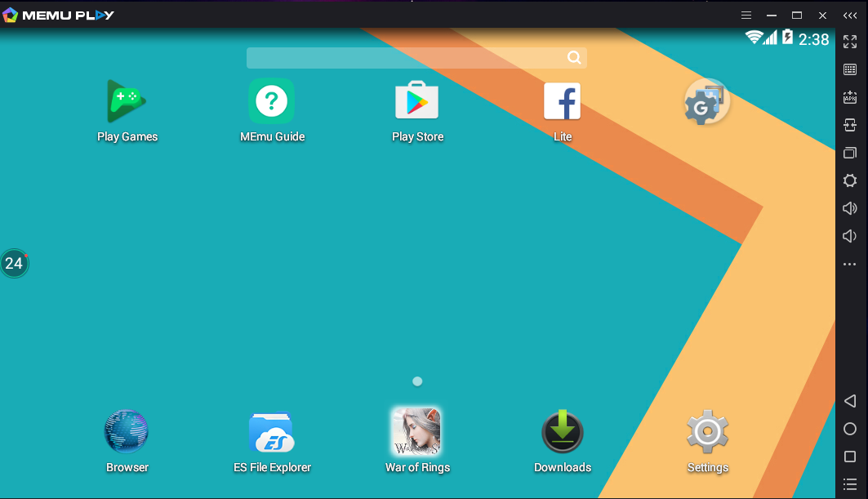
Task: Click the battery charging status icon
Action: [x=787, y=37]
